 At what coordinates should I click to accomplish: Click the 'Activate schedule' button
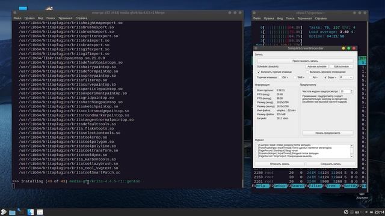[317, 67]
